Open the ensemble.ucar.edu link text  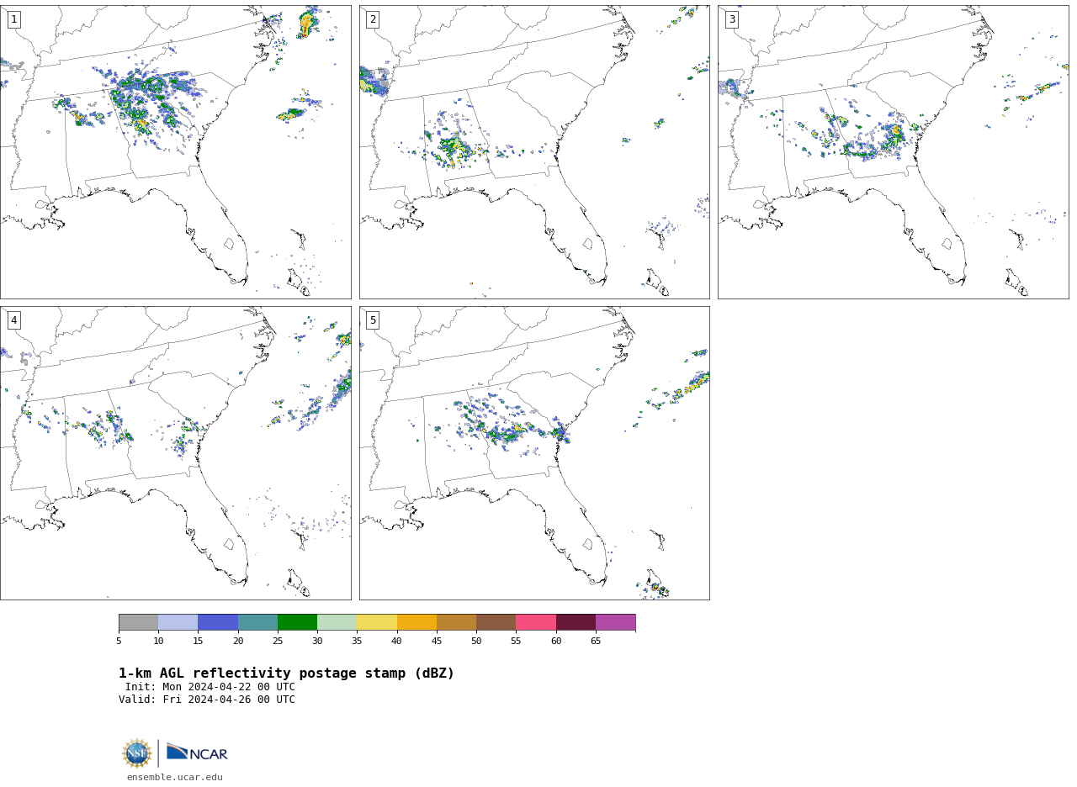pos(175,777)
